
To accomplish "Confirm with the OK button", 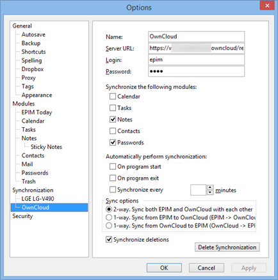I will 164,268.
